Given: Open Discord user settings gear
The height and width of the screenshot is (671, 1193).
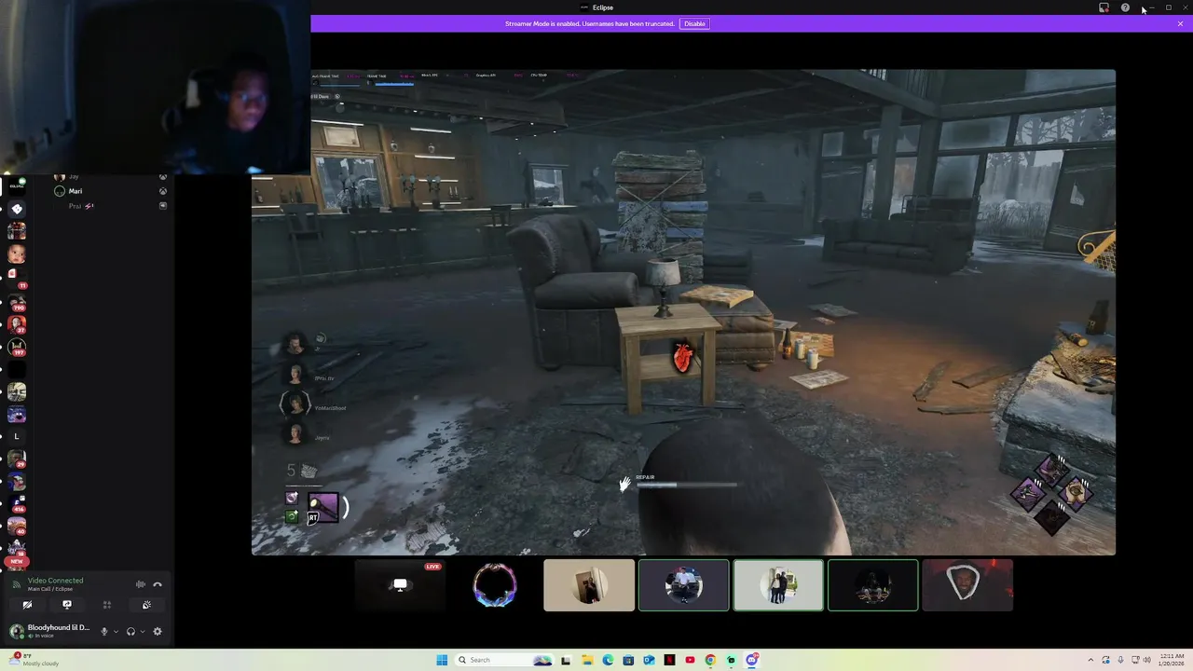Looking at the screenshot, I should [x=158, y=631].
